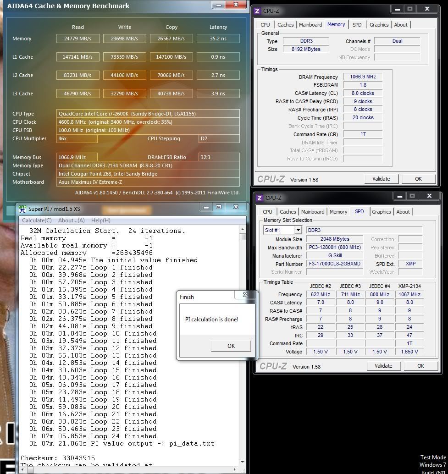Click the CPU Clock 4600.8 MHz field
The height and width of the screenshot is (474, 448).
(148, 122)
